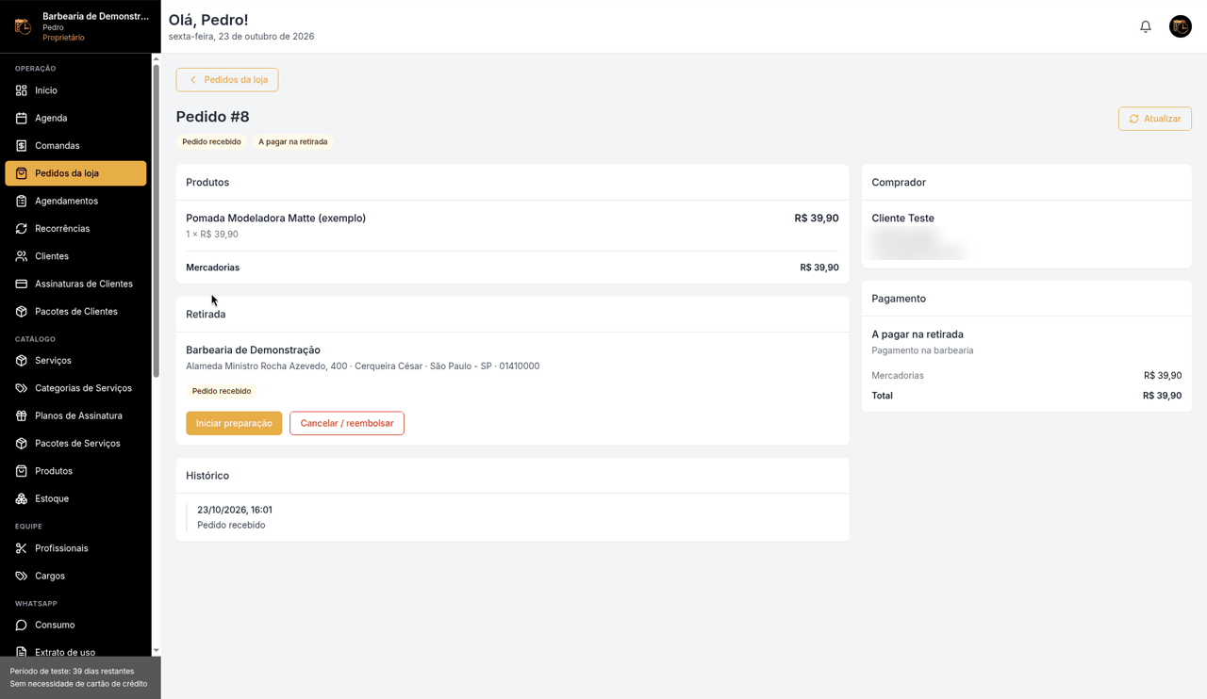1207x699 pixels.
Task: Click the Planos de Assinatura gift icon
Action: click(x=22, y=415)
